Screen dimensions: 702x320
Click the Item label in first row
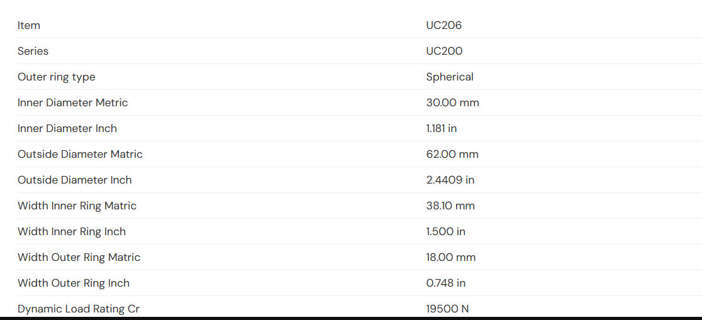tap(29, 26)
